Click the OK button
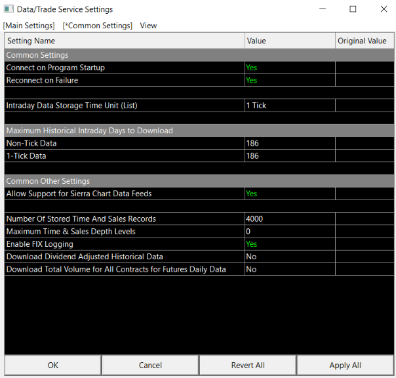396x378 pixels. point(53,365)
